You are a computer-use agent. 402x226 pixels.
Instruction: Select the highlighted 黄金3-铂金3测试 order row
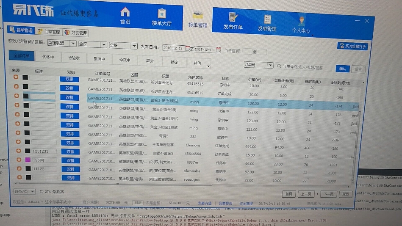click(x=222, y=102)
